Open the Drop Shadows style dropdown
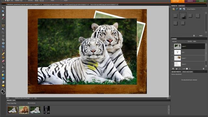This screenshot has width=208, height=117. coord(194,9)
